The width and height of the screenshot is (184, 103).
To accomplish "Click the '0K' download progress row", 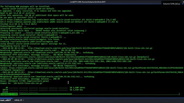I will pos(45,88).
